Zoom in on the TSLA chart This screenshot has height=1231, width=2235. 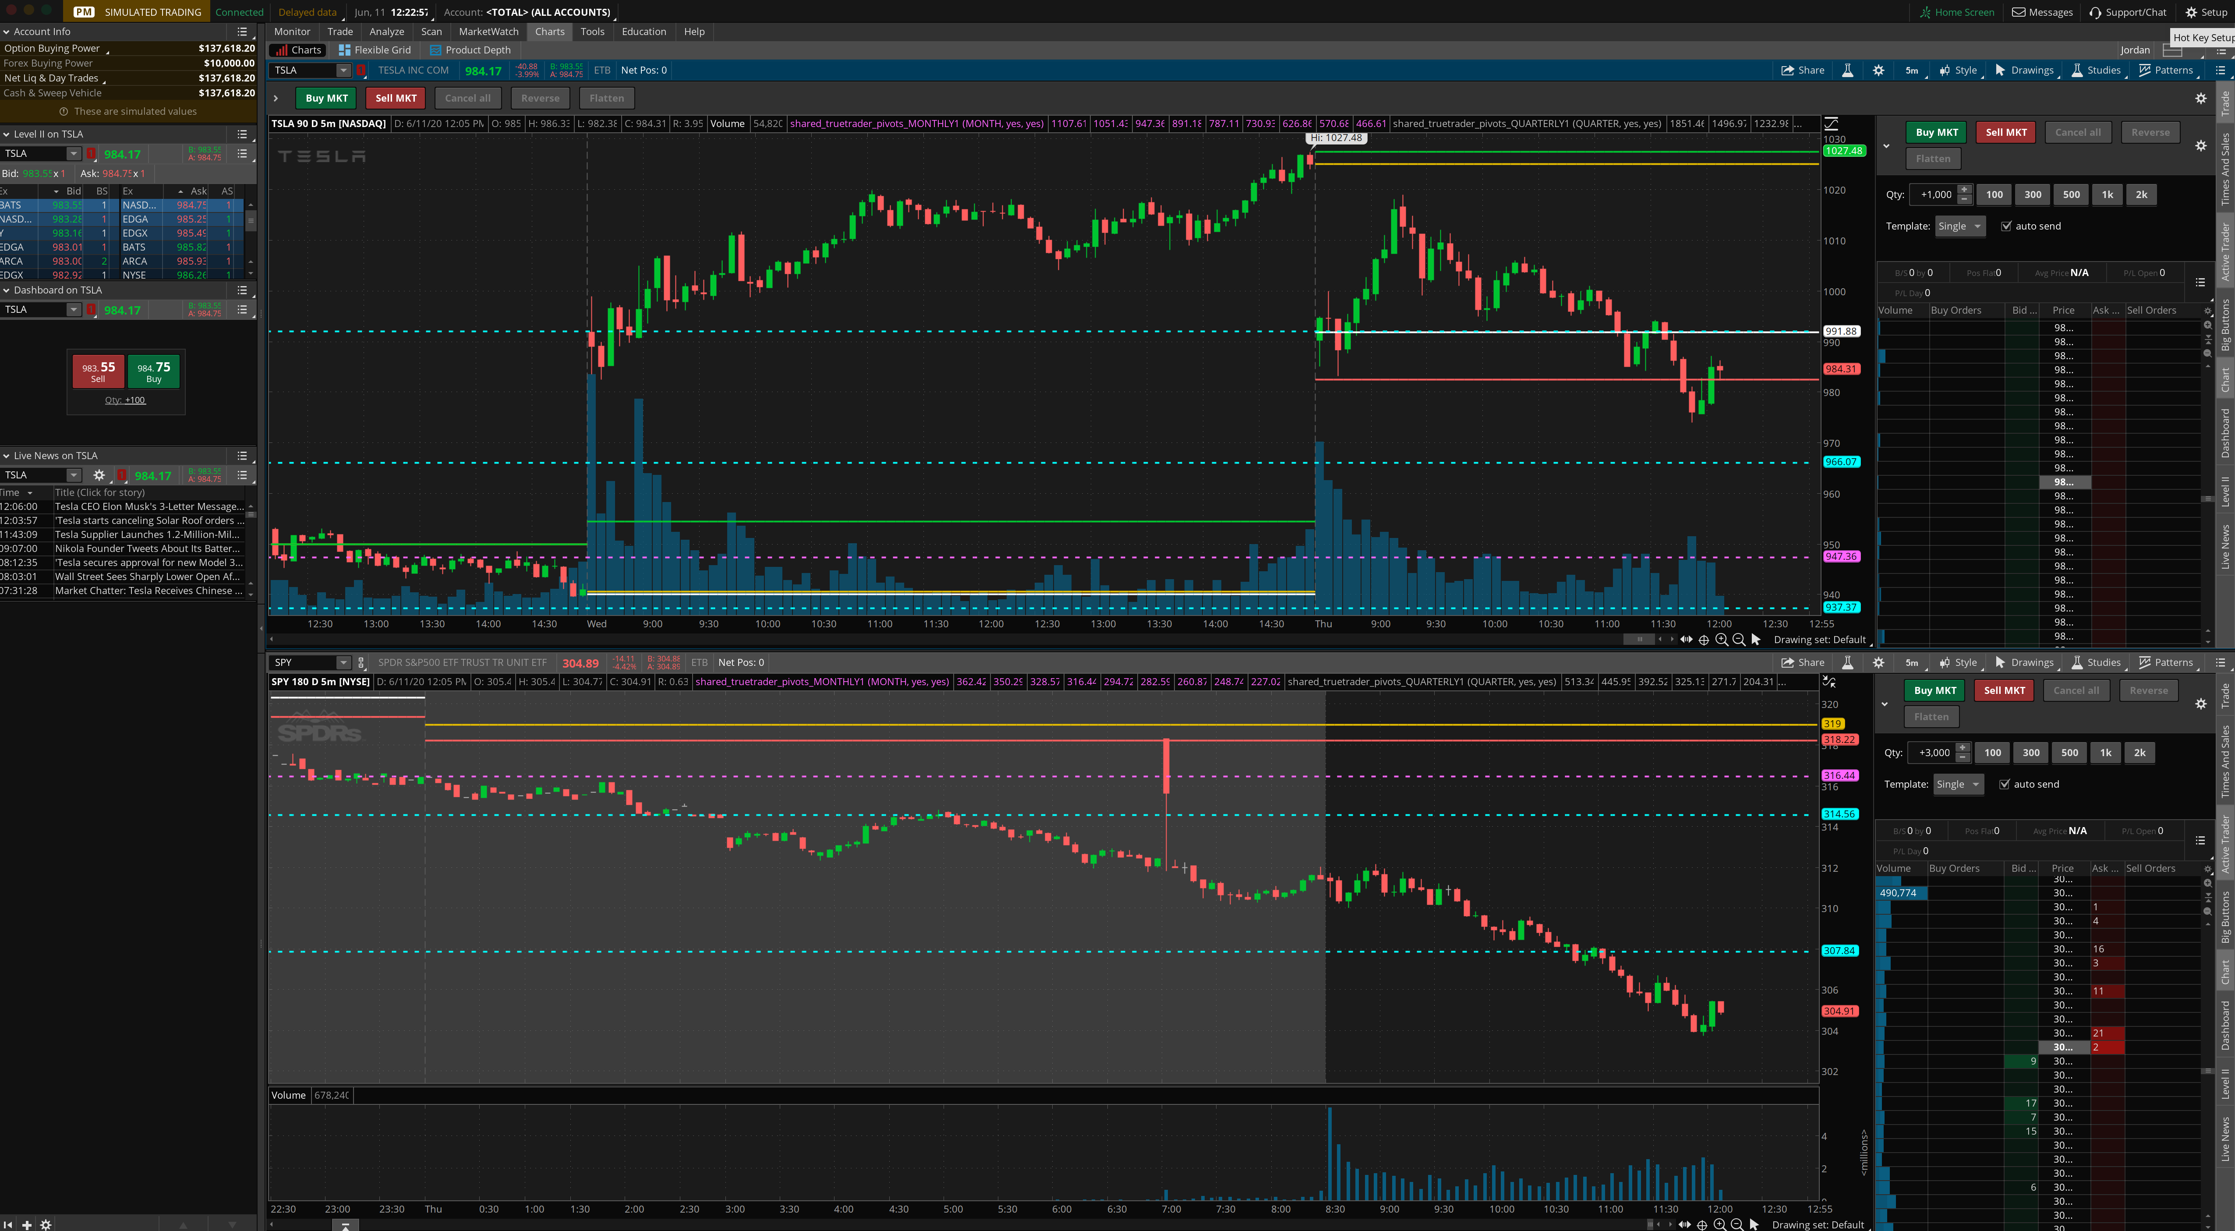point(1721,639)
